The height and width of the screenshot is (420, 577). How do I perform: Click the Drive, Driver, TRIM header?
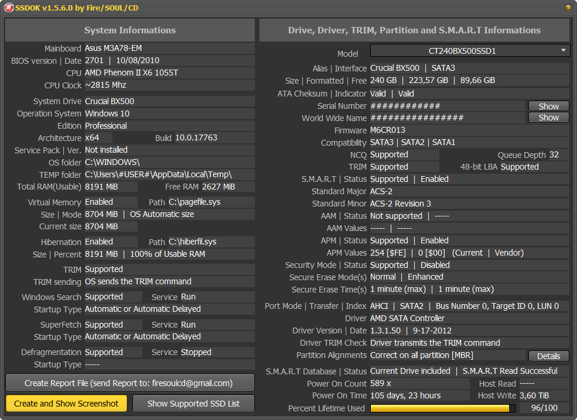[x=414, y=30]
